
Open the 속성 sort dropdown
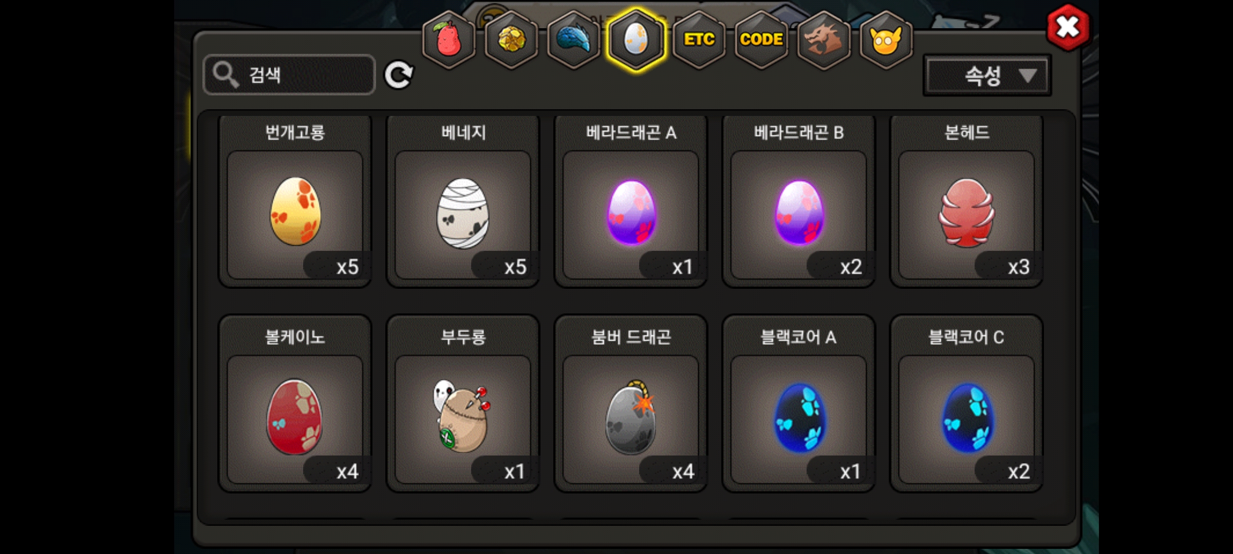pos(987,76)
